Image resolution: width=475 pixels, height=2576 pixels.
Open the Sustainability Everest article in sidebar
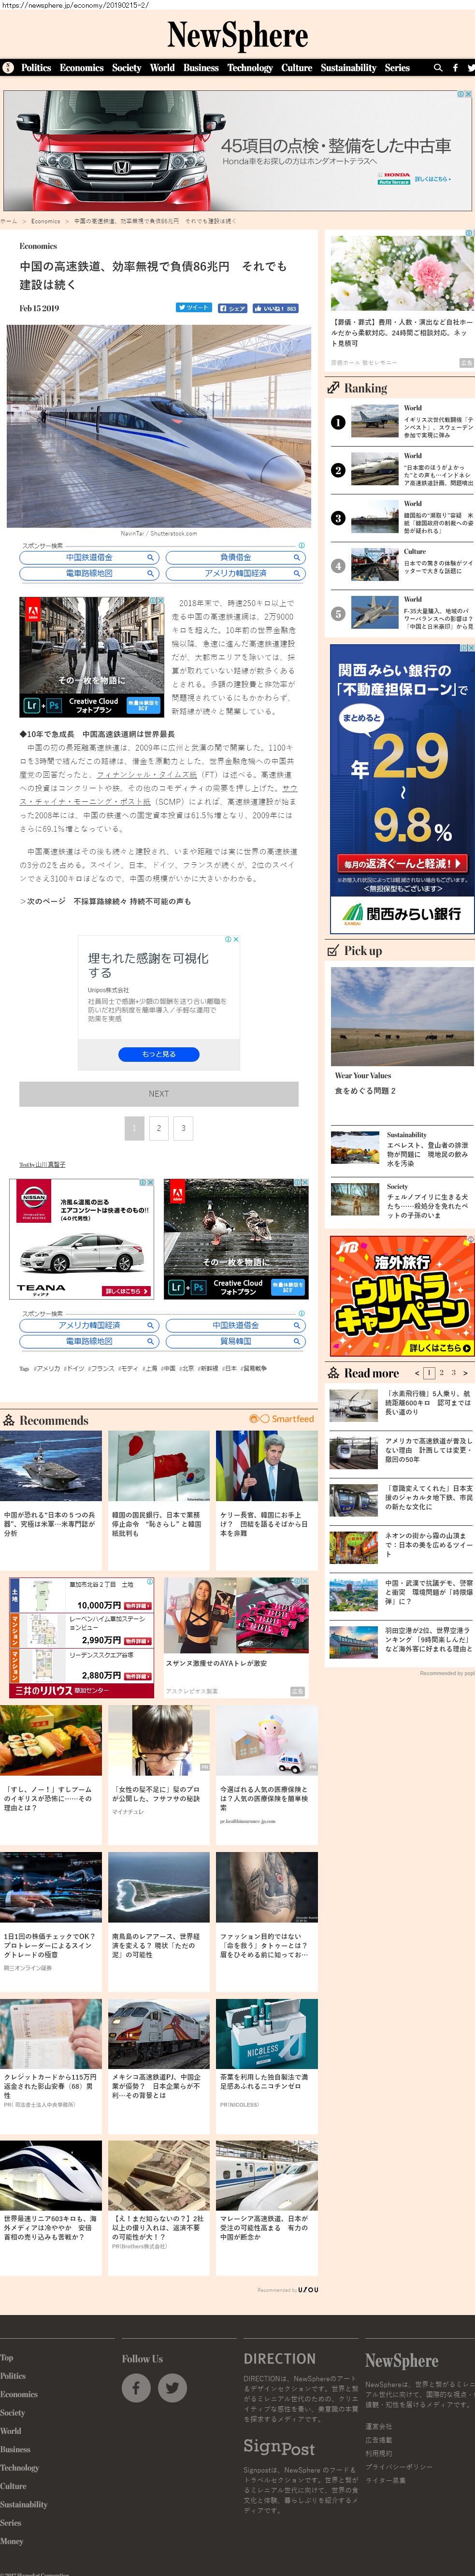401,1149
